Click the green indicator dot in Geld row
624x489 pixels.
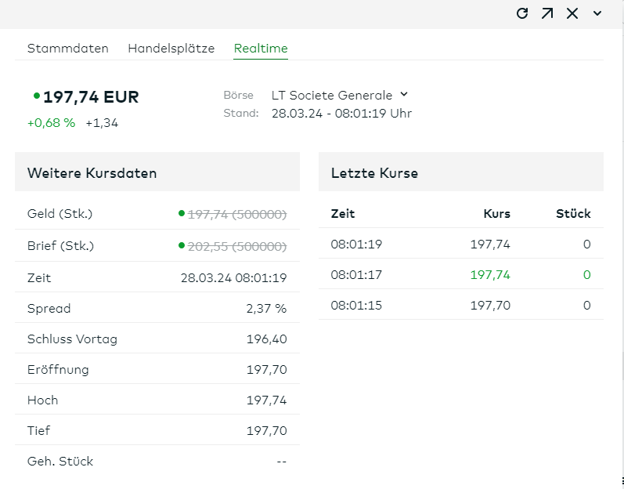coord(182,212)
